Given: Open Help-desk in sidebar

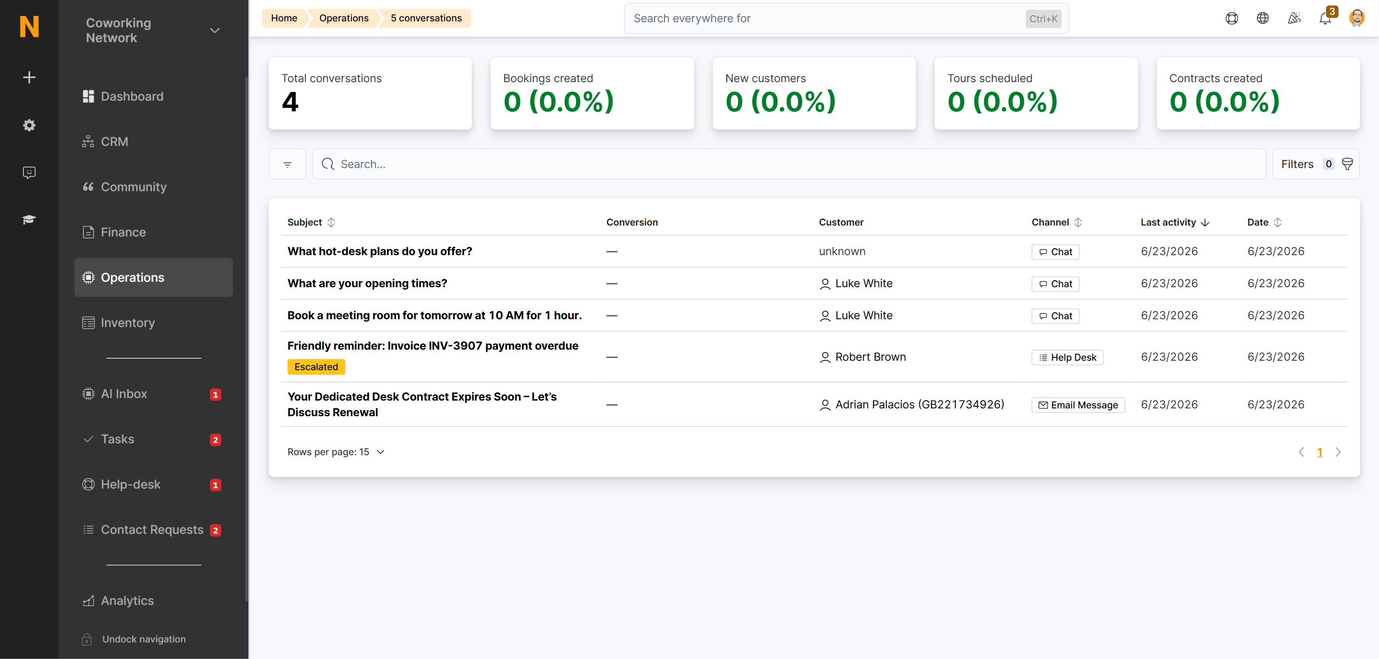Looking at the screenshot, I should point(154,485).
